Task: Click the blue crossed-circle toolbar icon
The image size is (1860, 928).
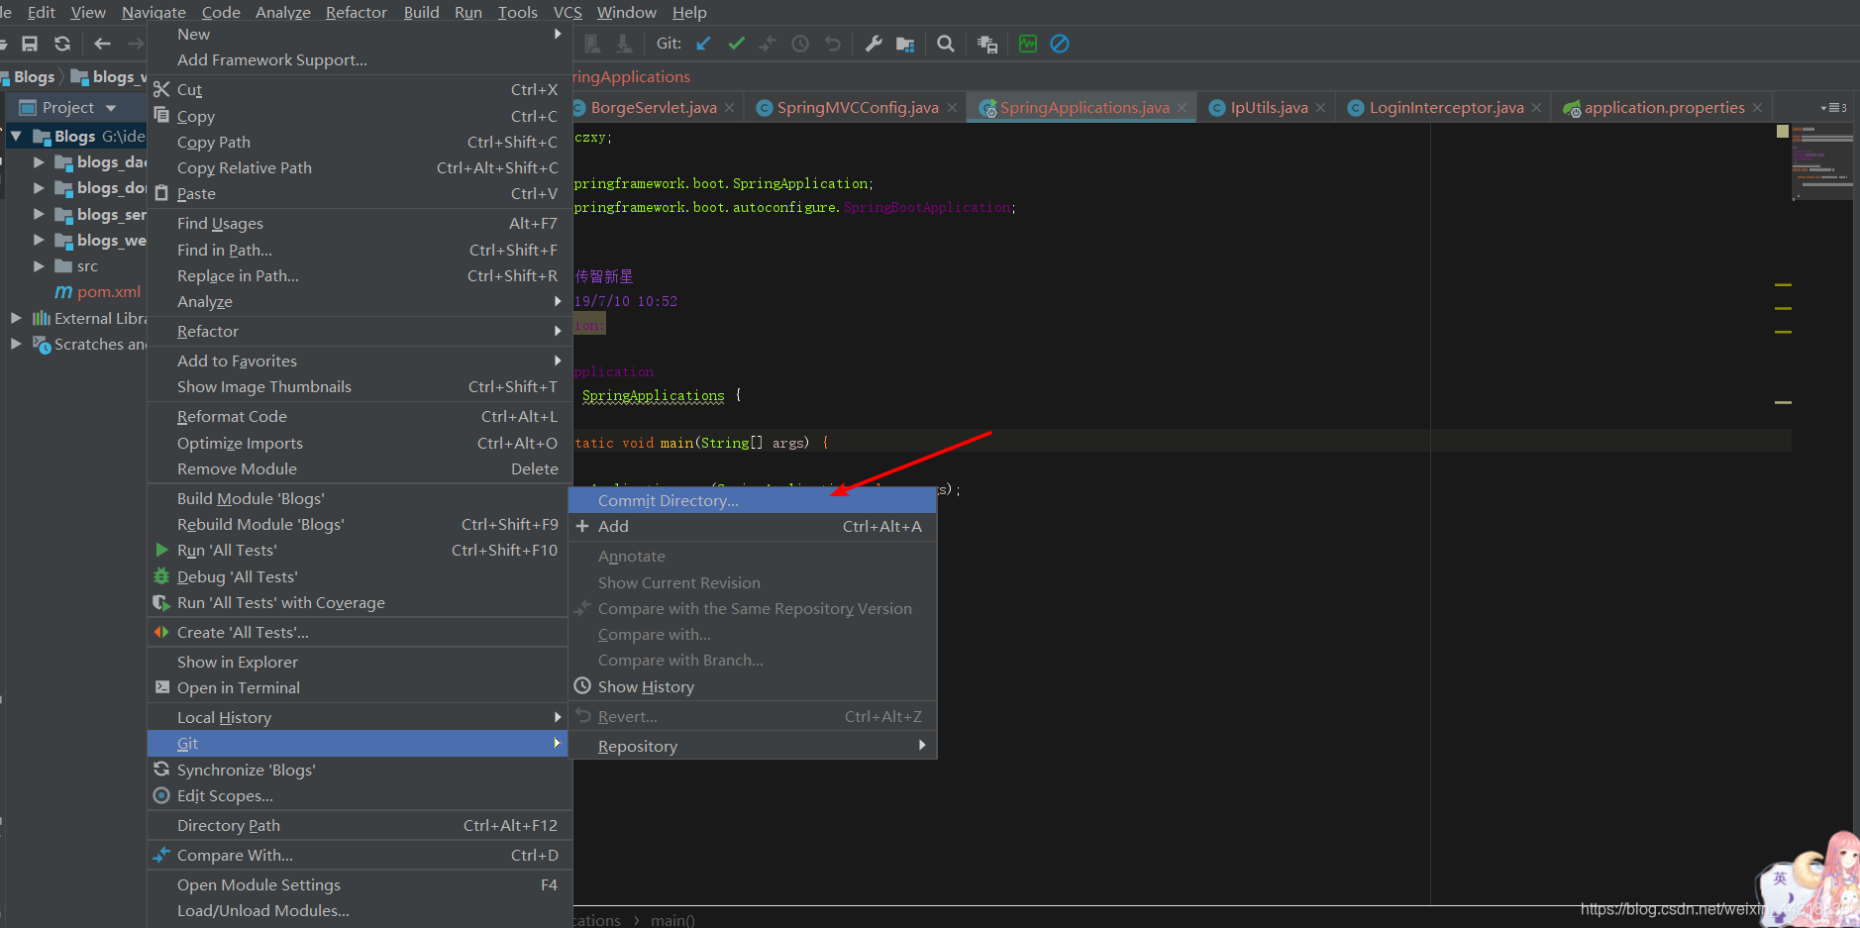Action: pyautogui.click(x=1060, y=44)
